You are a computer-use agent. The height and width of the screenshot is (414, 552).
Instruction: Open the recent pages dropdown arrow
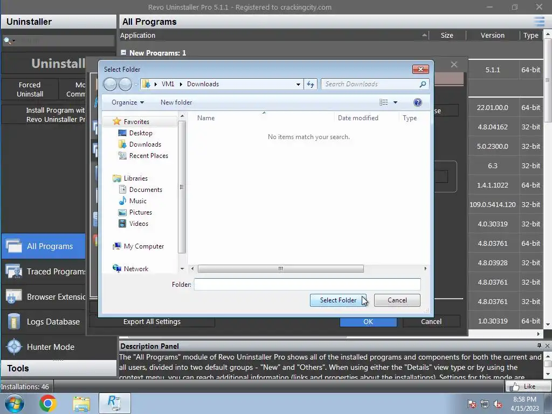coord(136,85)
